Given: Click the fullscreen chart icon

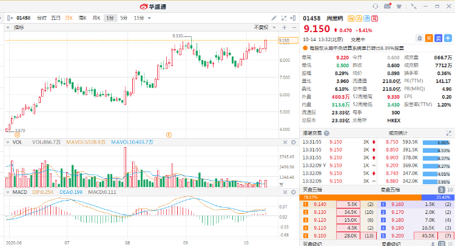Looking at the screenshot, I should click(x=283, y=18).
